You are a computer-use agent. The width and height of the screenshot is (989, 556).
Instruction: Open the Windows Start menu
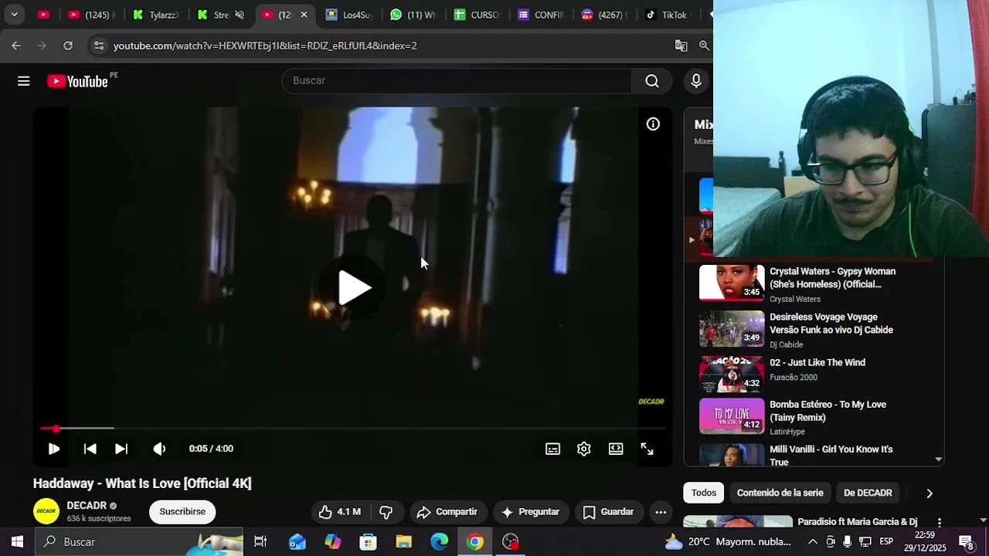point(17,542)
